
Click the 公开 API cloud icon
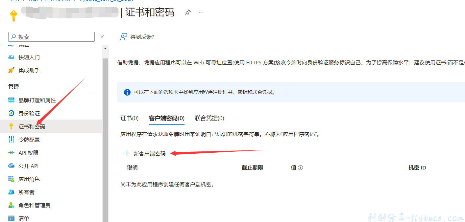coord(12,166)
